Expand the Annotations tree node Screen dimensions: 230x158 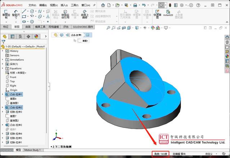click(x=3, y=60)
